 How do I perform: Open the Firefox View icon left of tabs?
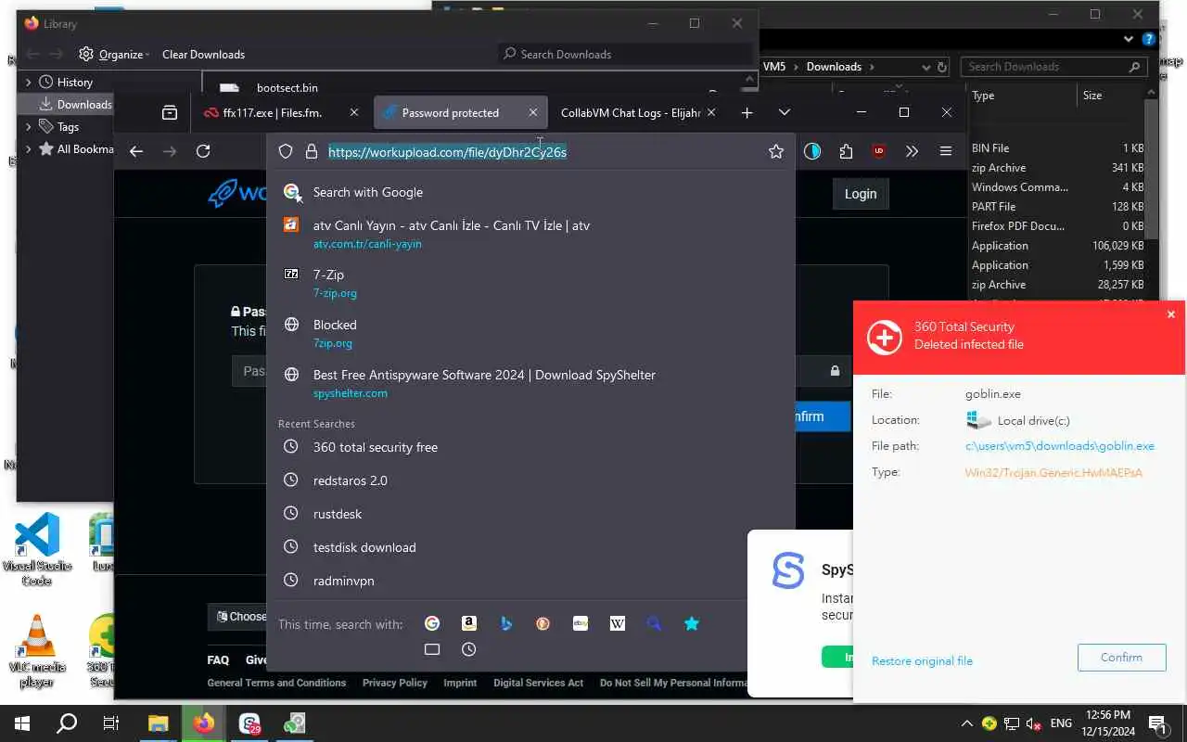pos(169,112)
